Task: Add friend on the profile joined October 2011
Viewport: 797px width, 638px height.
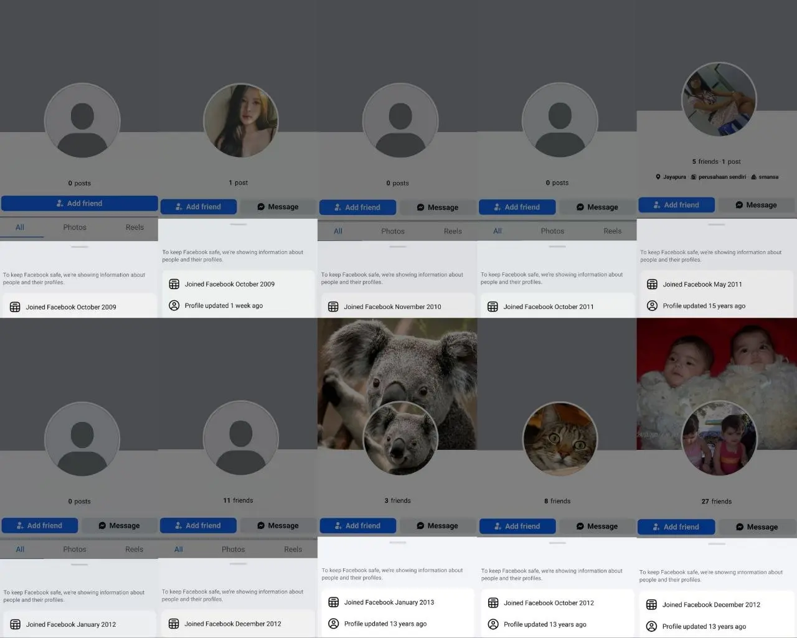Action: tap(517, 207)
